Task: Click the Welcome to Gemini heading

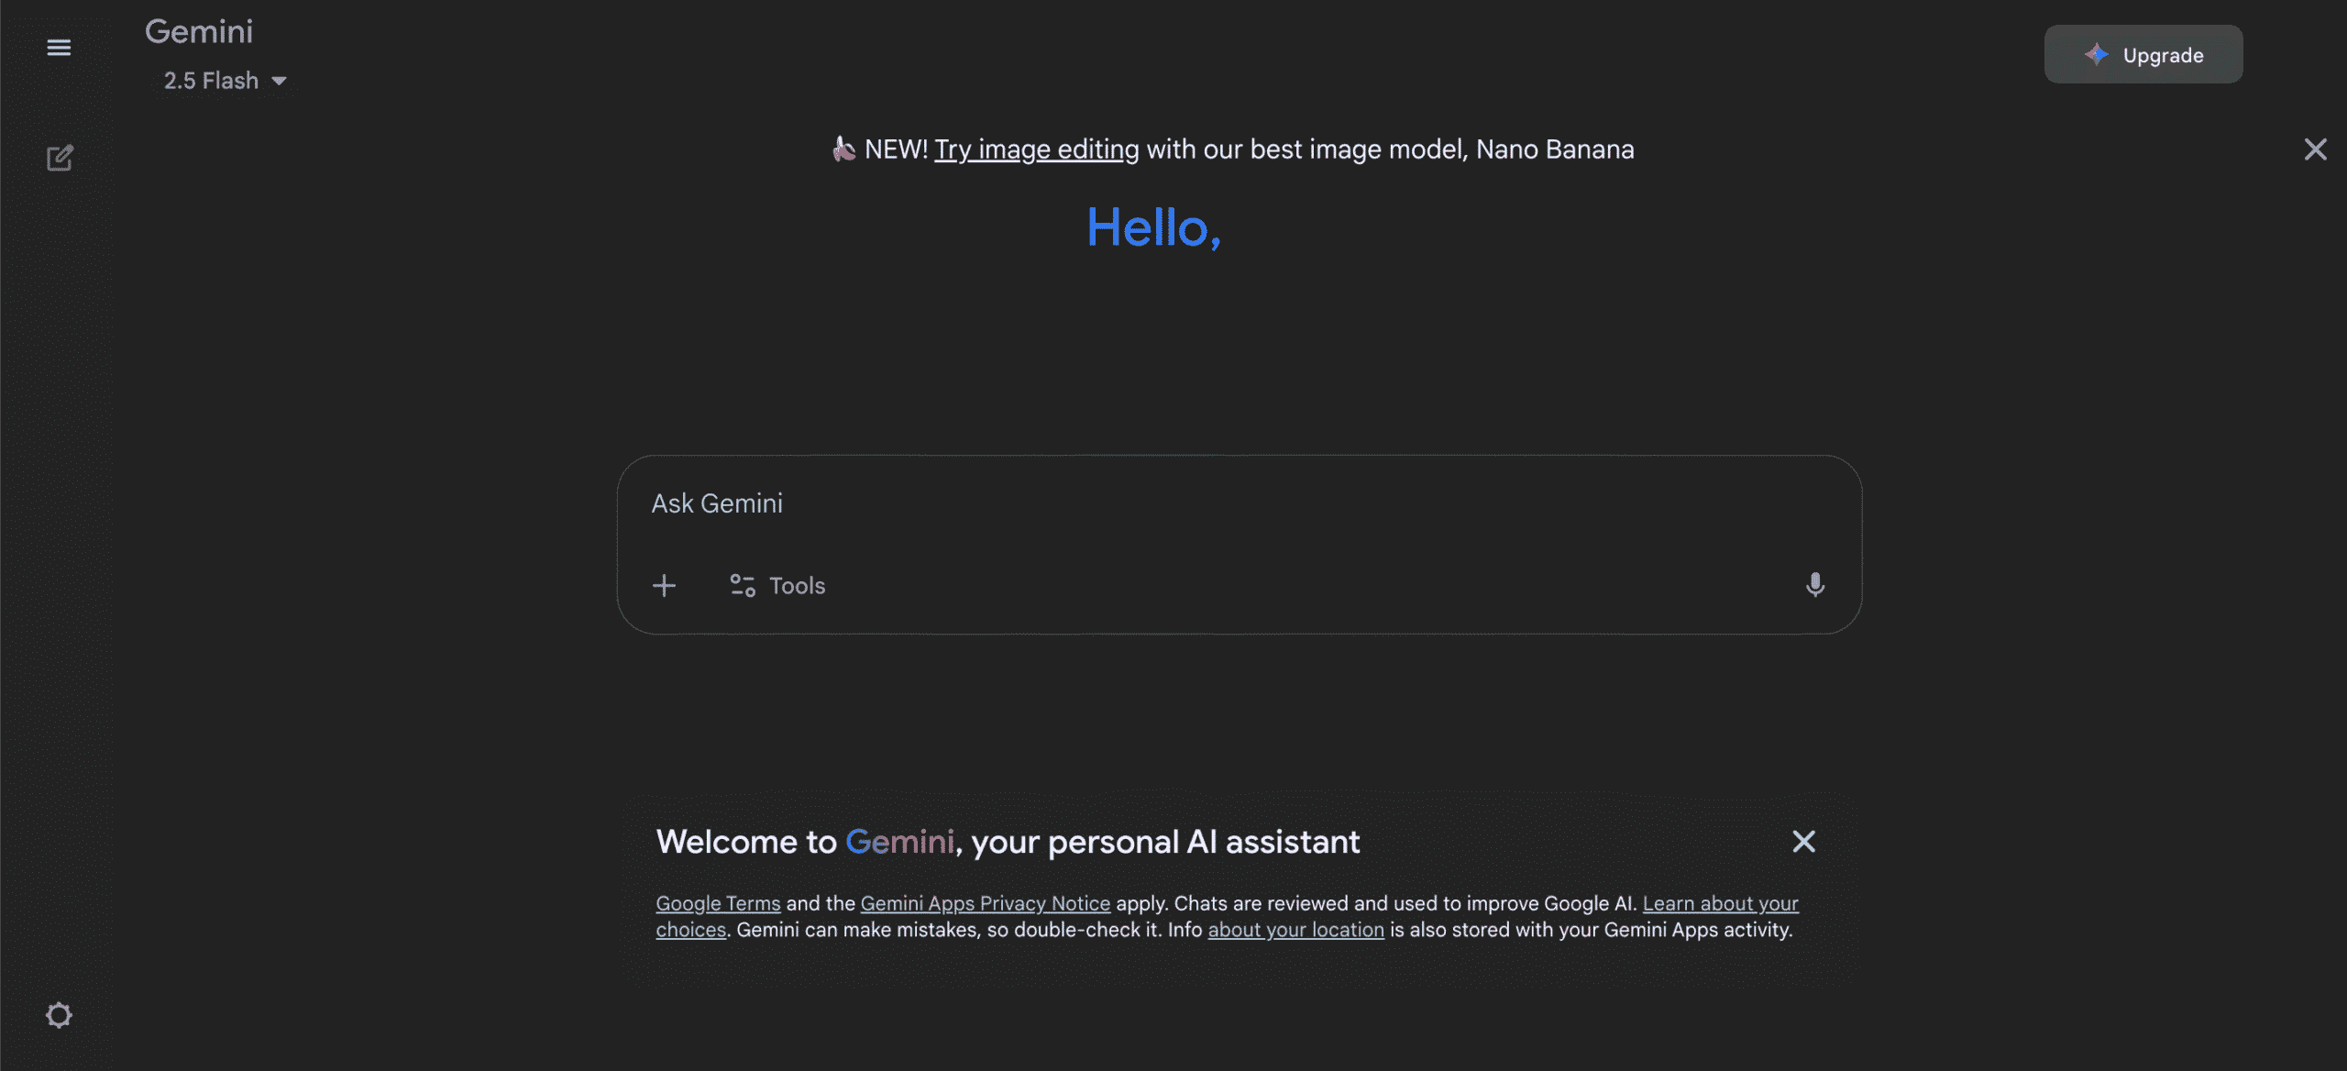Action: 1008,842
